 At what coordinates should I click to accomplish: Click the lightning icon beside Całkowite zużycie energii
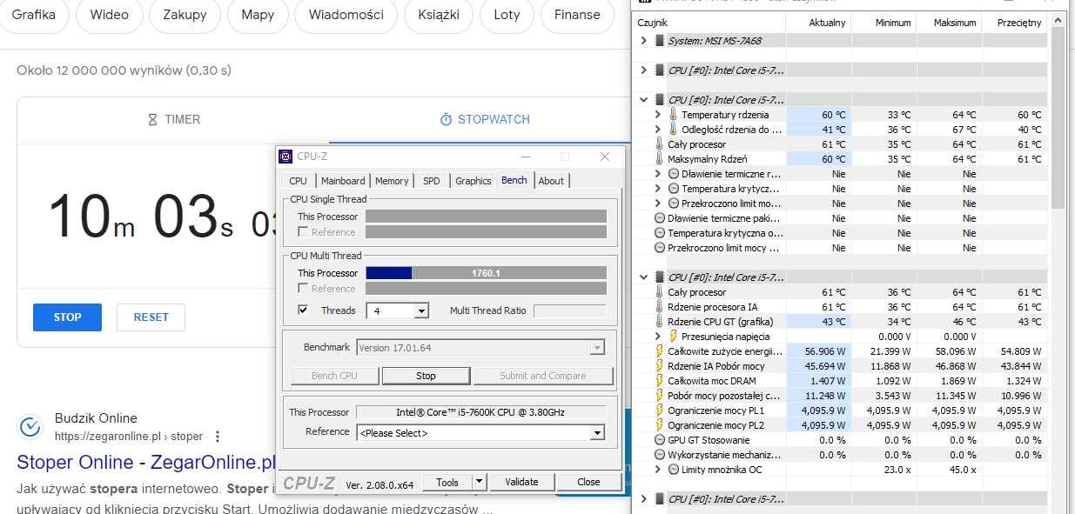point(659,351)
